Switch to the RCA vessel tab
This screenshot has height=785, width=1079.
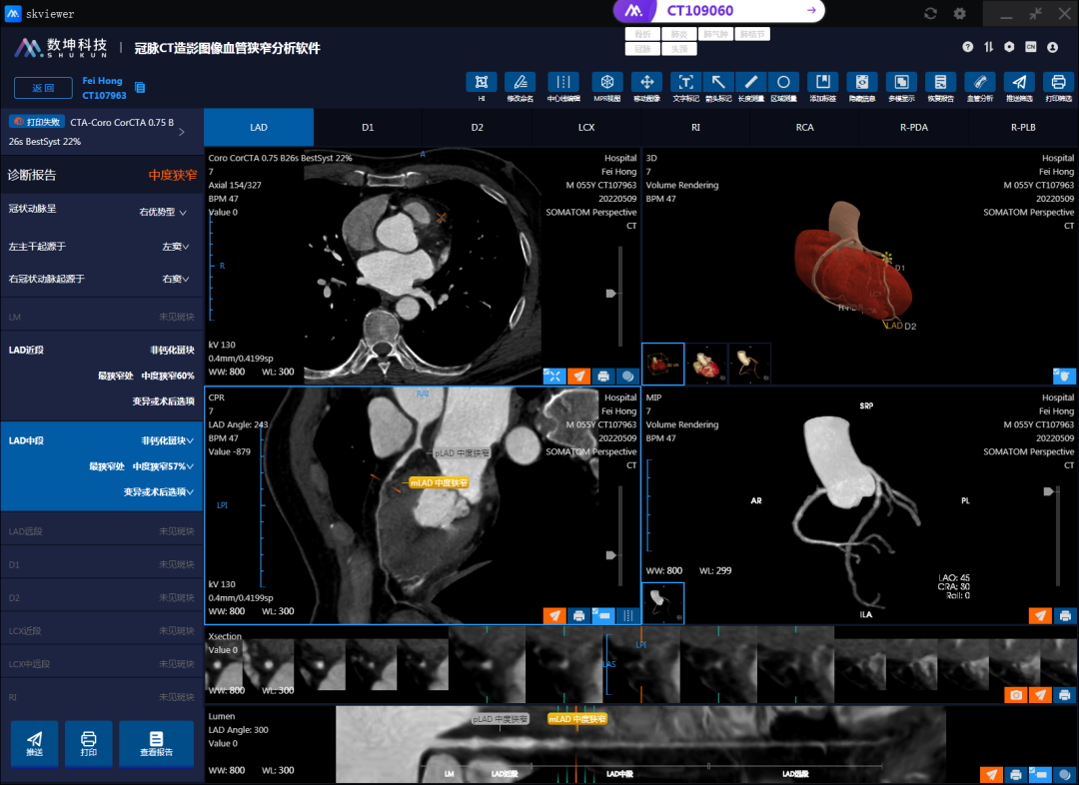click(805, 128)
